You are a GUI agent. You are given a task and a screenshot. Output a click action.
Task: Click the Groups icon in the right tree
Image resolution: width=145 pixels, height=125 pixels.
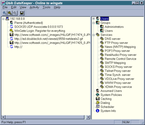[98, 23]
